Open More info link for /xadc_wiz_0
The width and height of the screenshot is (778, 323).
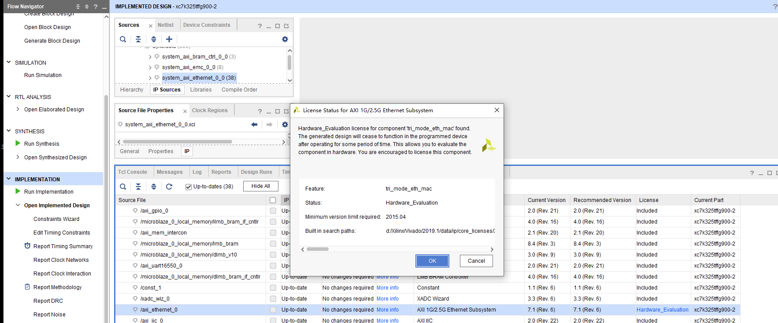pyautogui.click(x=388, y=299)
